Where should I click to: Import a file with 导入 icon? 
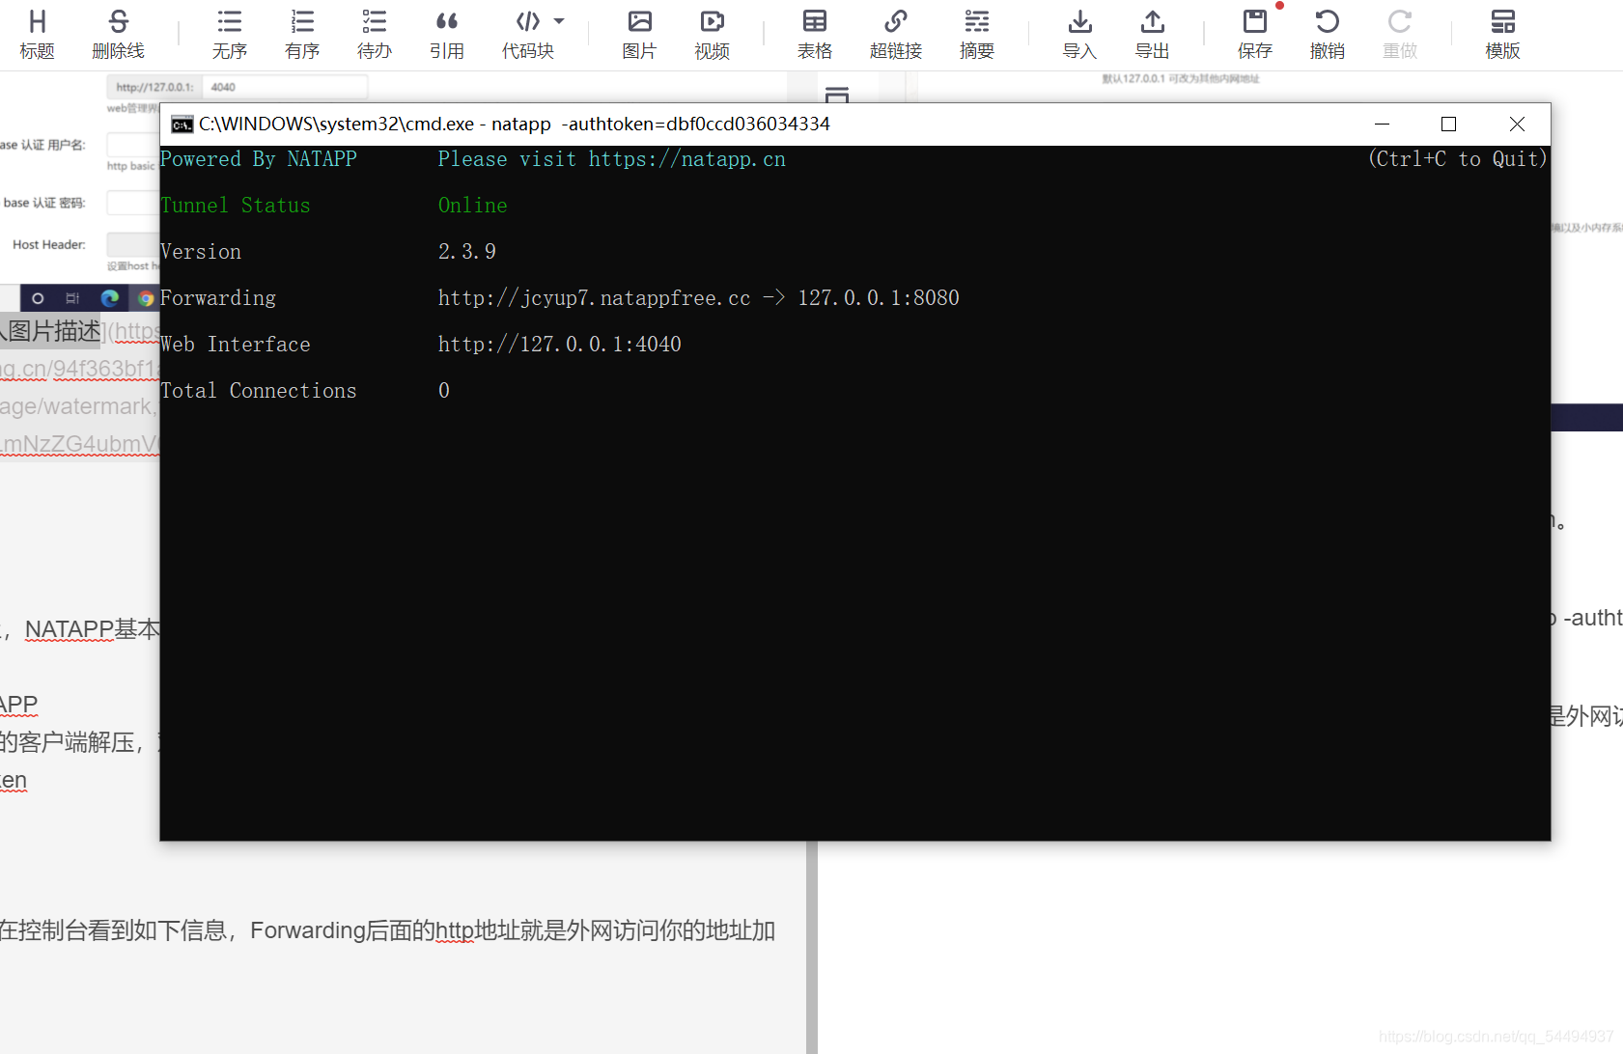pos(1080,35)
